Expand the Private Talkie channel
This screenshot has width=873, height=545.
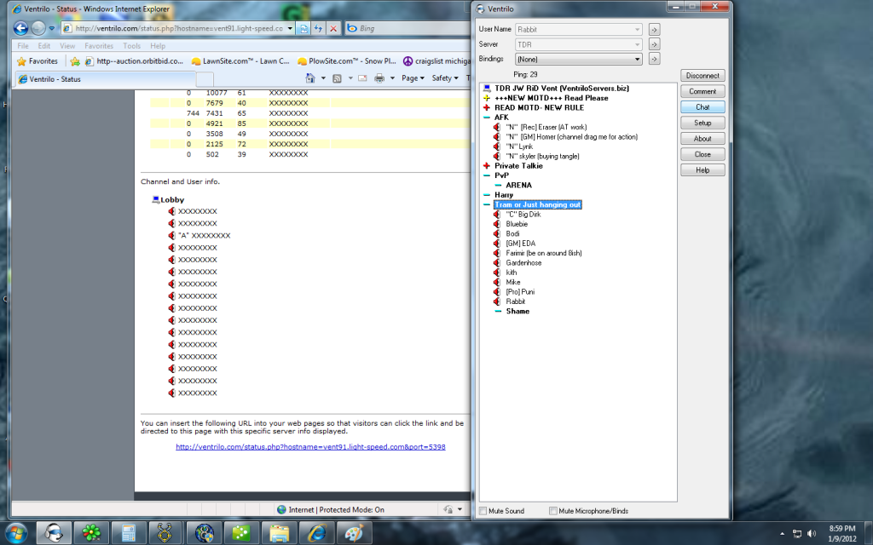[487, 166]
